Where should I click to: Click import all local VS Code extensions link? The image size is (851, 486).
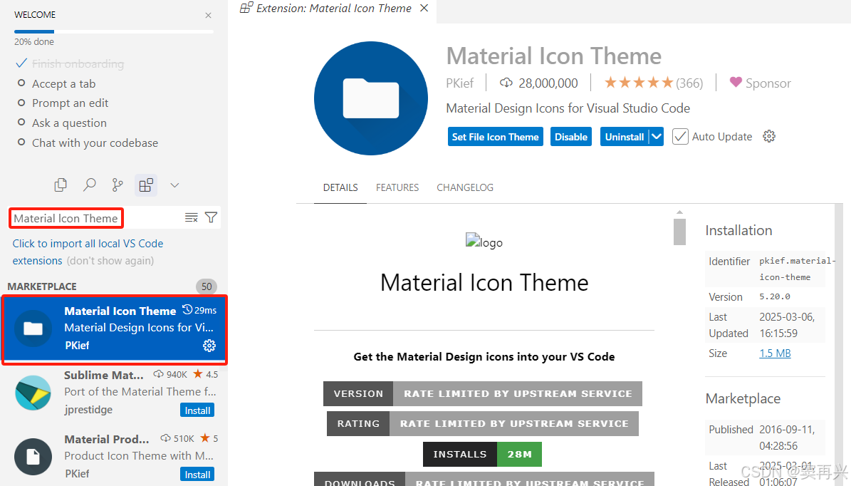[x=88, y=252]
